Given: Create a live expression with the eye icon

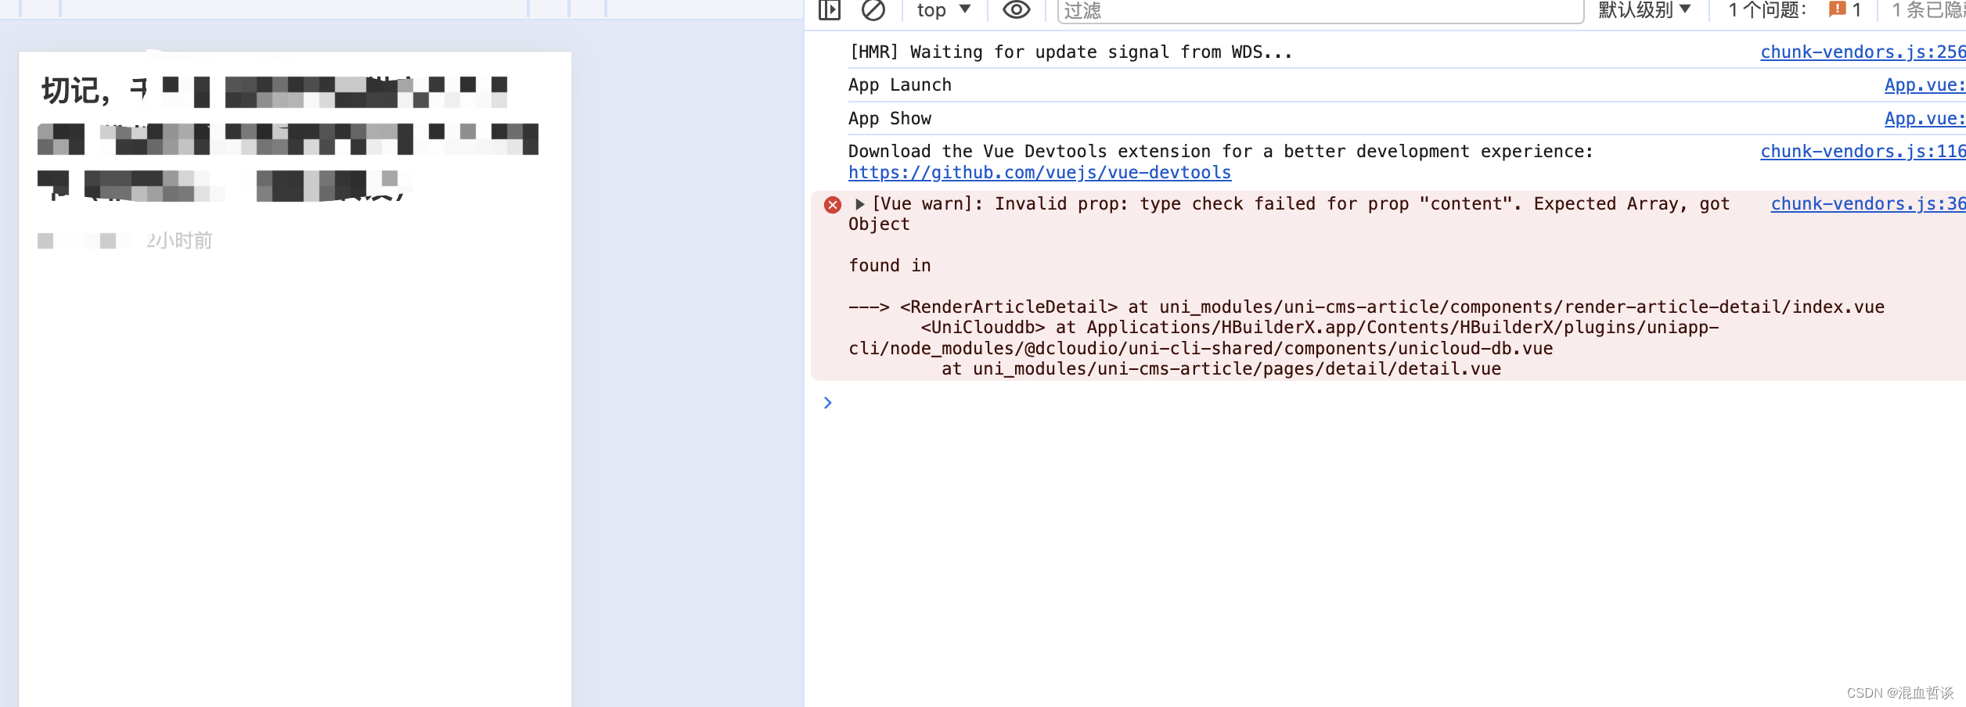Looking at the screenshot, I should pyautogui.click(x=1016, y=10).
